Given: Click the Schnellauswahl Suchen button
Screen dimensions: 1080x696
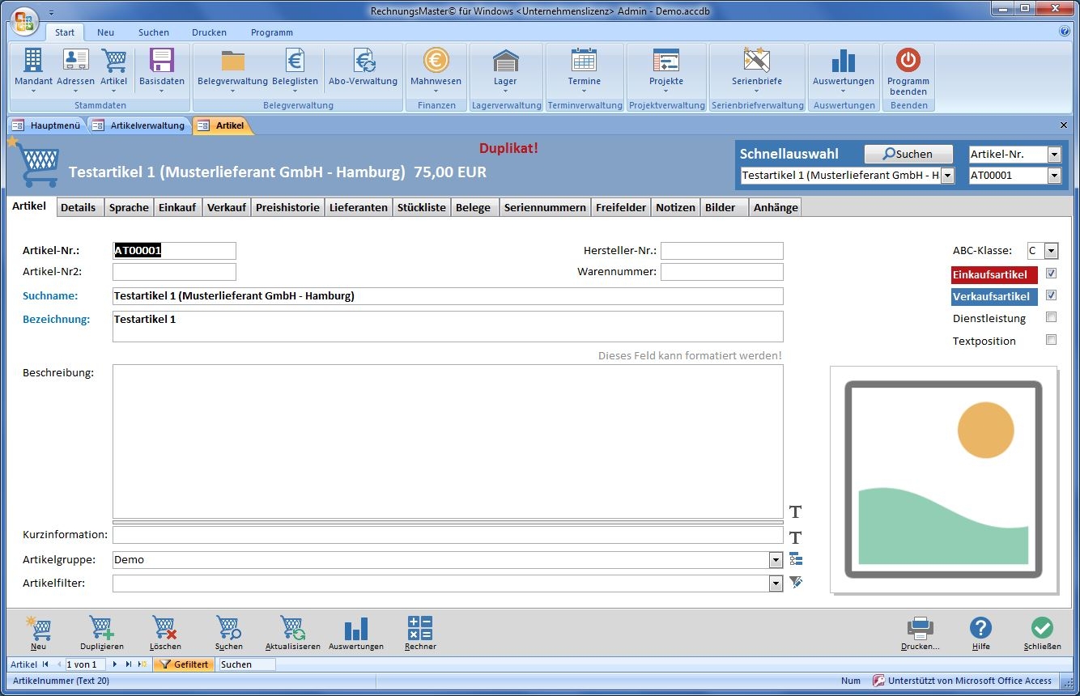Looking at the screenshot, I should tap(908, 154).
